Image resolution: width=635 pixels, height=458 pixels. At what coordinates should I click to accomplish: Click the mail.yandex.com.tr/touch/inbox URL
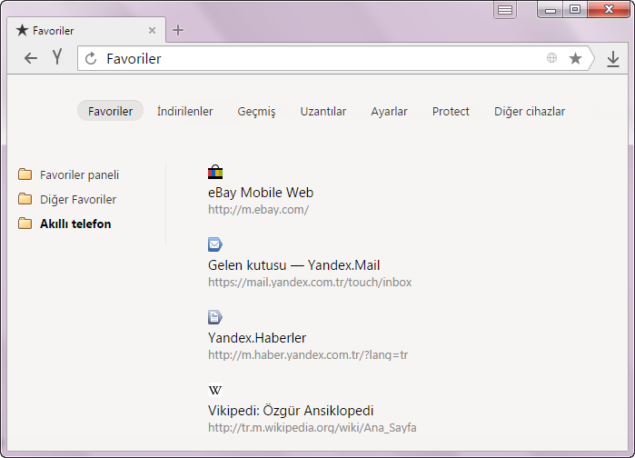(310, 283)
